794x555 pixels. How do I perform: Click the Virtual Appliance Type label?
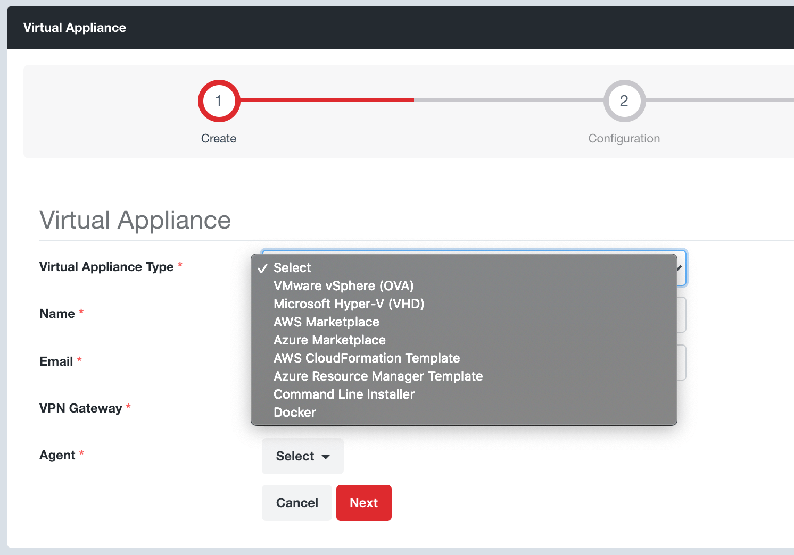[x=106, y=267]
